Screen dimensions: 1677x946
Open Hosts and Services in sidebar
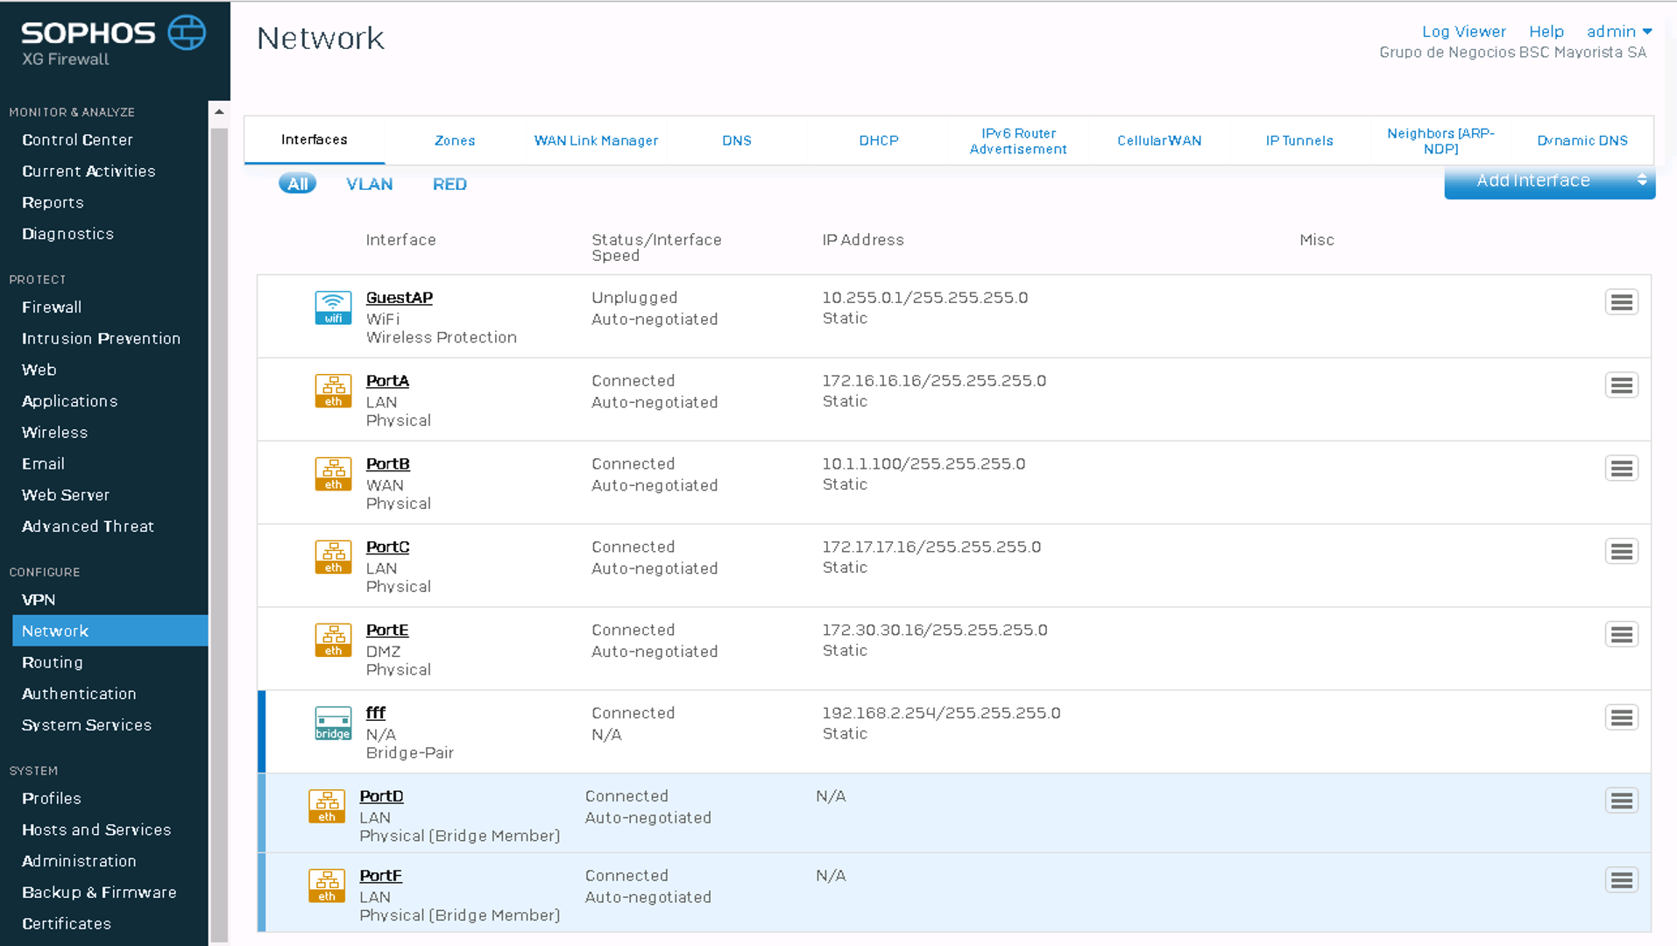pos(96,830)
